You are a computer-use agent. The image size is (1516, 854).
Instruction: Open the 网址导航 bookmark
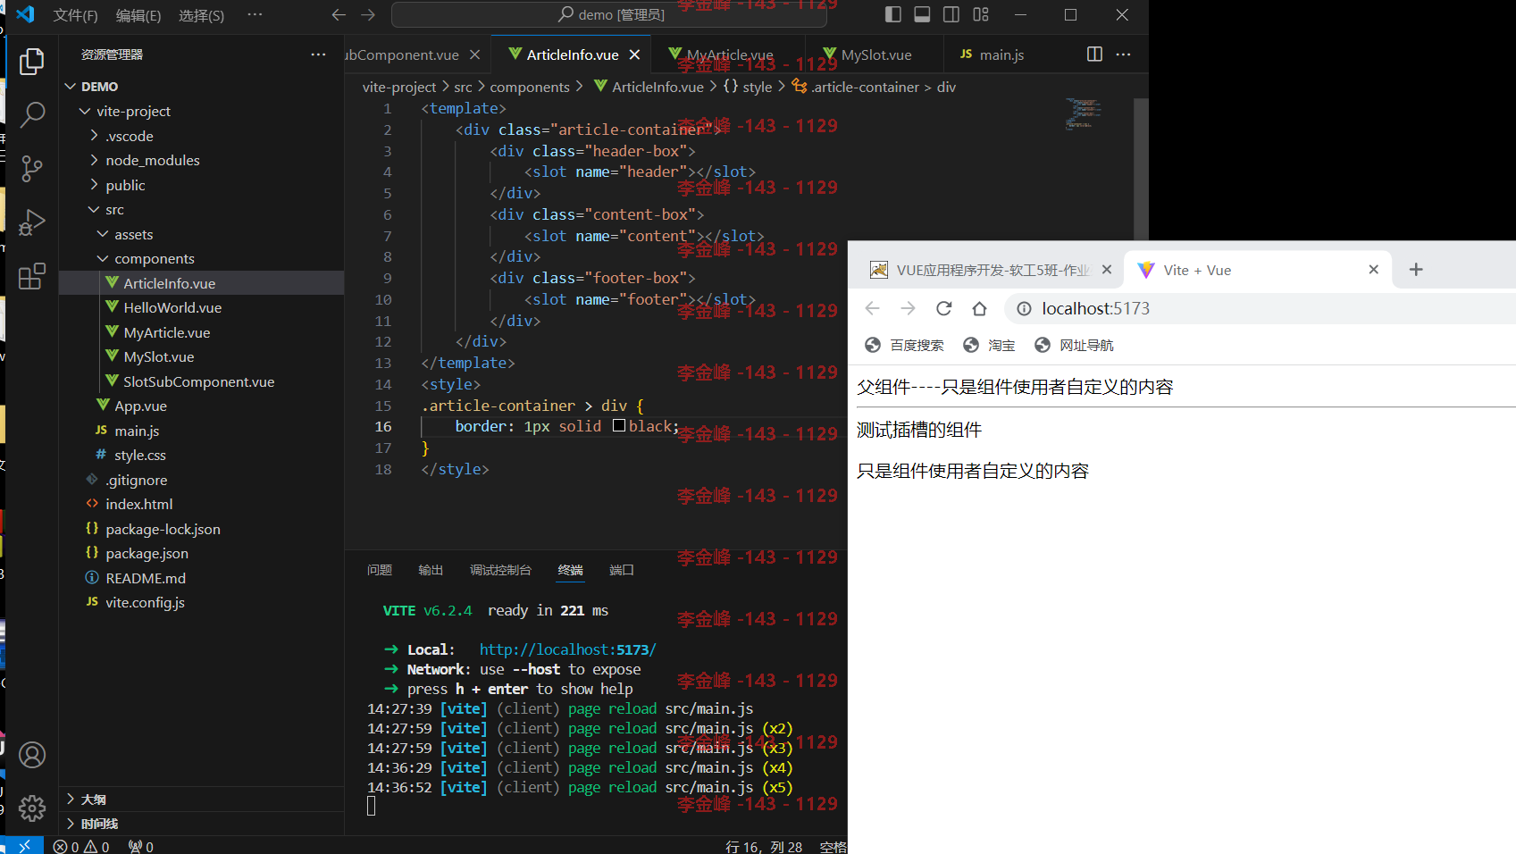pos(1075,346)
